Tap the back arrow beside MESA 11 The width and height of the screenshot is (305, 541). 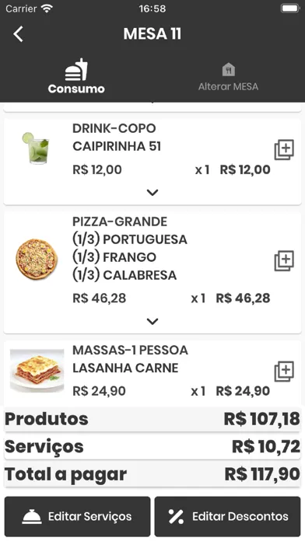tap(19, 34)
